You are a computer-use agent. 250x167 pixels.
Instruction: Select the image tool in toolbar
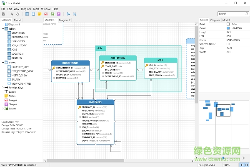[x=46, y=14]
